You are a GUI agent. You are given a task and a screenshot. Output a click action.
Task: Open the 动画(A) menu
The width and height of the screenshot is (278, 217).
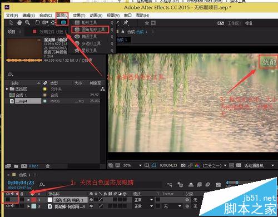(x=96, y=16)
